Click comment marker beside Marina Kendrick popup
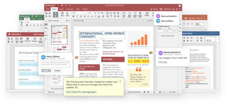Image resolution: width=226 pixels, height=104 pixels. (x=151, y=53)
